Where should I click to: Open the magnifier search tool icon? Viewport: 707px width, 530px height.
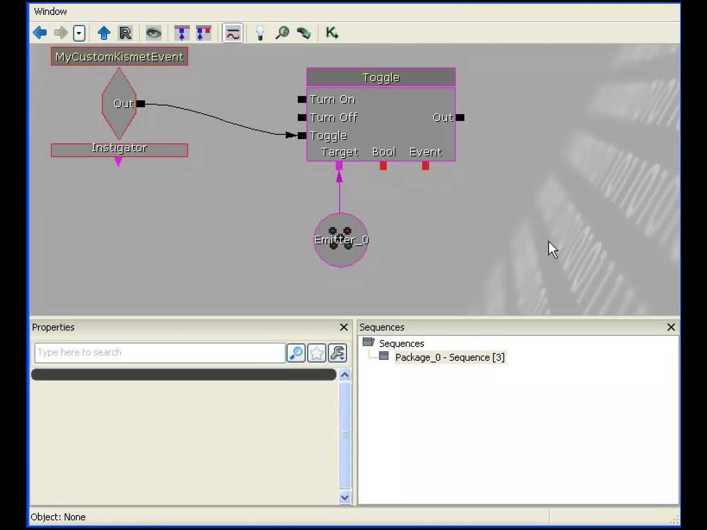point(282,33)
